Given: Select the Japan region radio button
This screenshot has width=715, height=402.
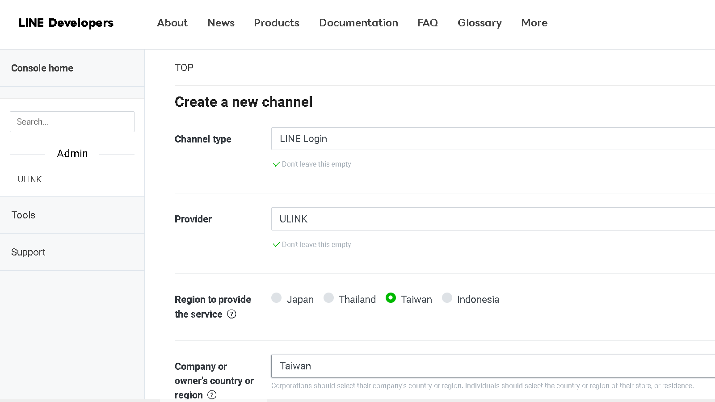Looking at the screenshot, I should [277, 298].
